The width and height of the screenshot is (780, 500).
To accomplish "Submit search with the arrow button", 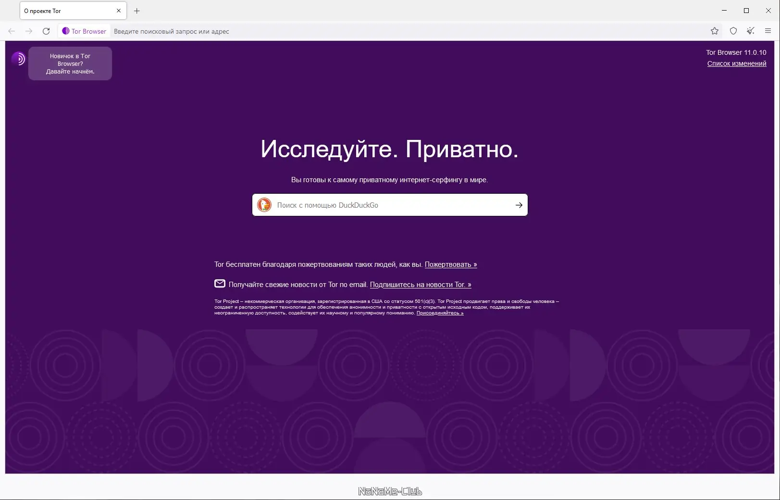I will click(x=519, y=205).
